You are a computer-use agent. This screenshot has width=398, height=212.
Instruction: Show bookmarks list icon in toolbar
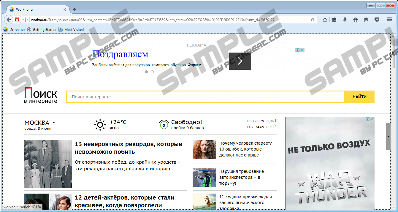point(334,20)
